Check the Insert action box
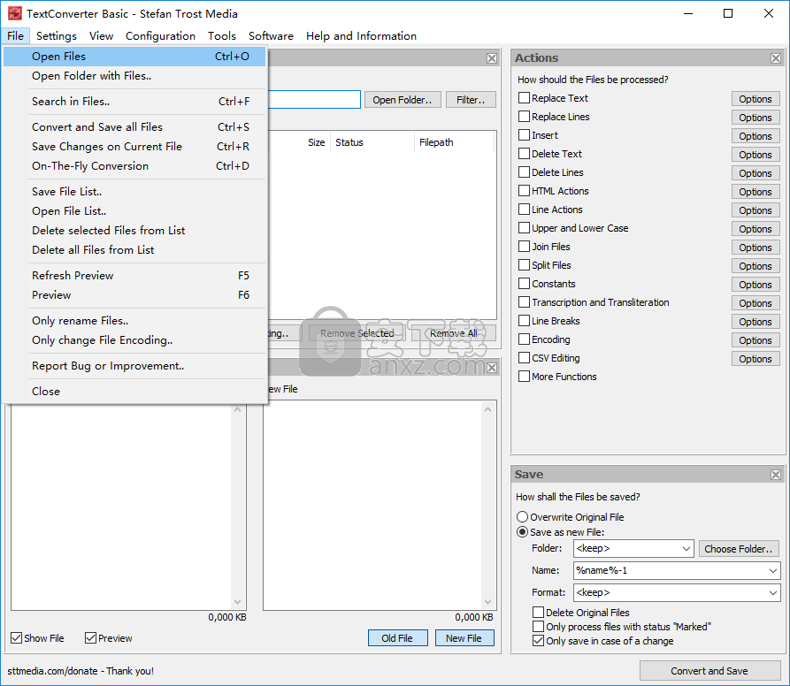This screenshot has width=790, height=686. 524,135
